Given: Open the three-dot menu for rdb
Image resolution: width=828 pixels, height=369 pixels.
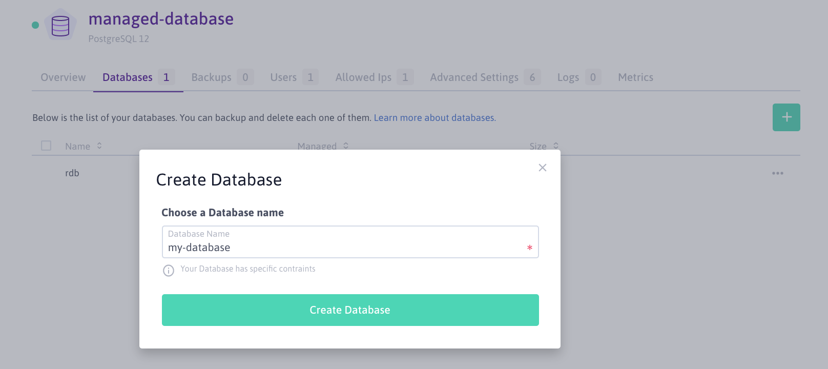Looking at the screenshot, I should (x=777, y=173).
